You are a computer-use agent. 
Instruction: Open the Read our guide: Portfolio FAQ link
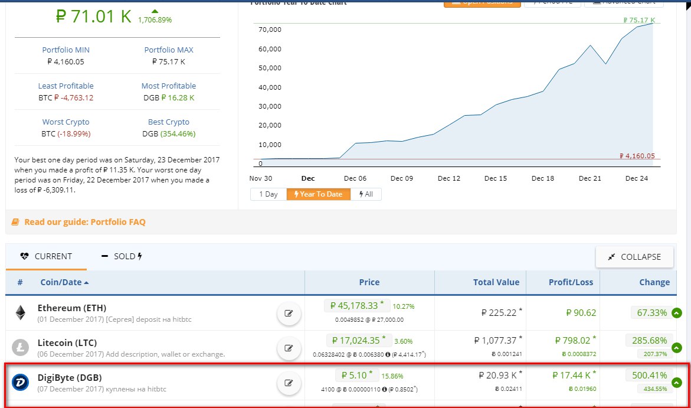coord(85,222)
